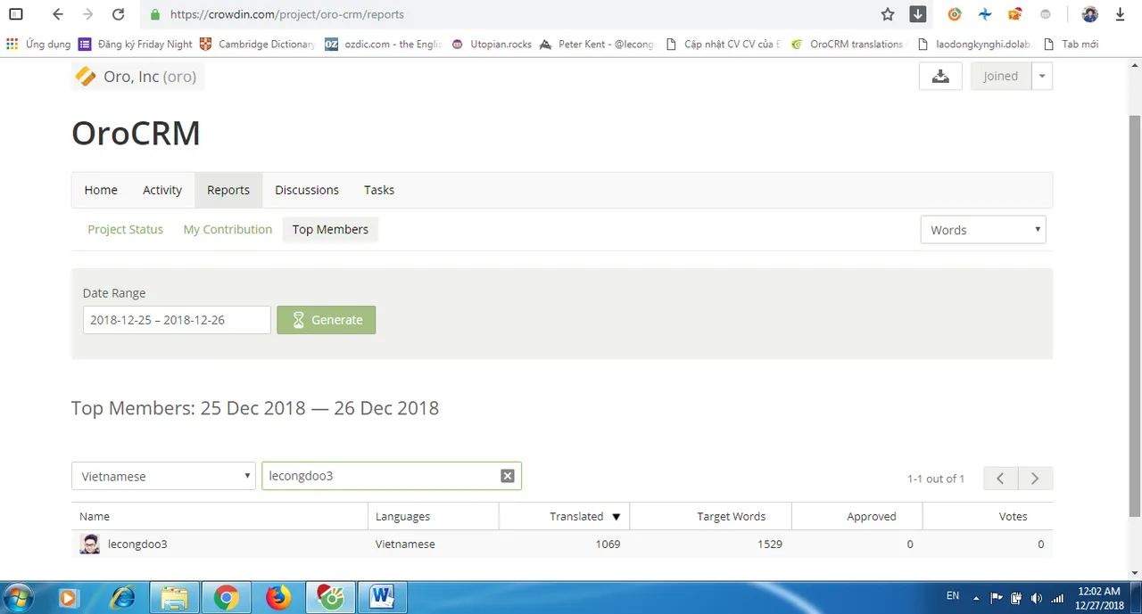The height and width of the screenshot is (614, 1142).
Task: Open the Utopian.rocks bookmark
Action: pos(492,44)
